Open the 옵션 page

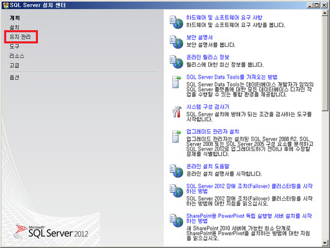coord(14,77)
